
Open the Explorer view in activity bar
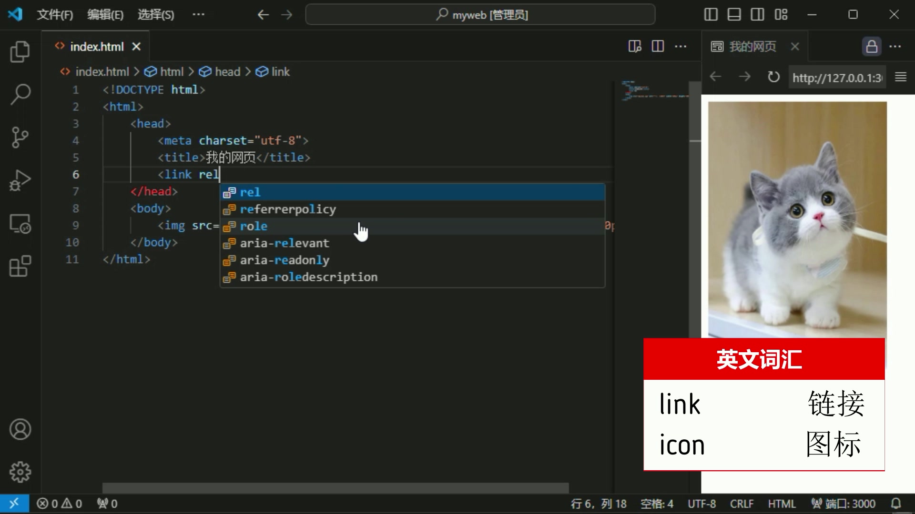pos(20,51)
